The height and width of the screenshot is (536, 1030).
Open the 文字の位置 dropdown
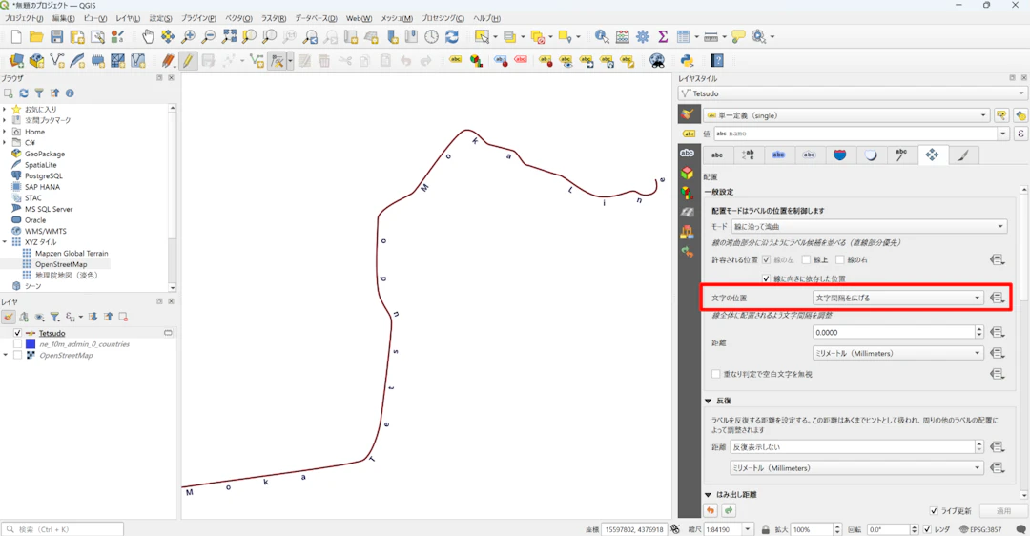898,298
